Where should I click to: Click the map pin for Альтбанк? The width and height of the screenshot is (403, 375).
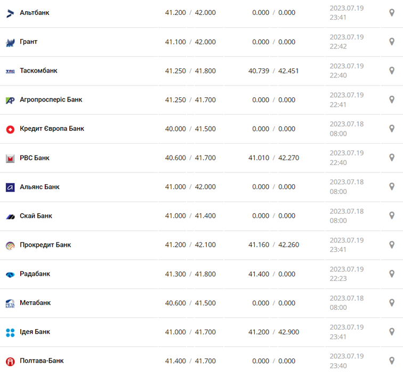click(392, 13)
